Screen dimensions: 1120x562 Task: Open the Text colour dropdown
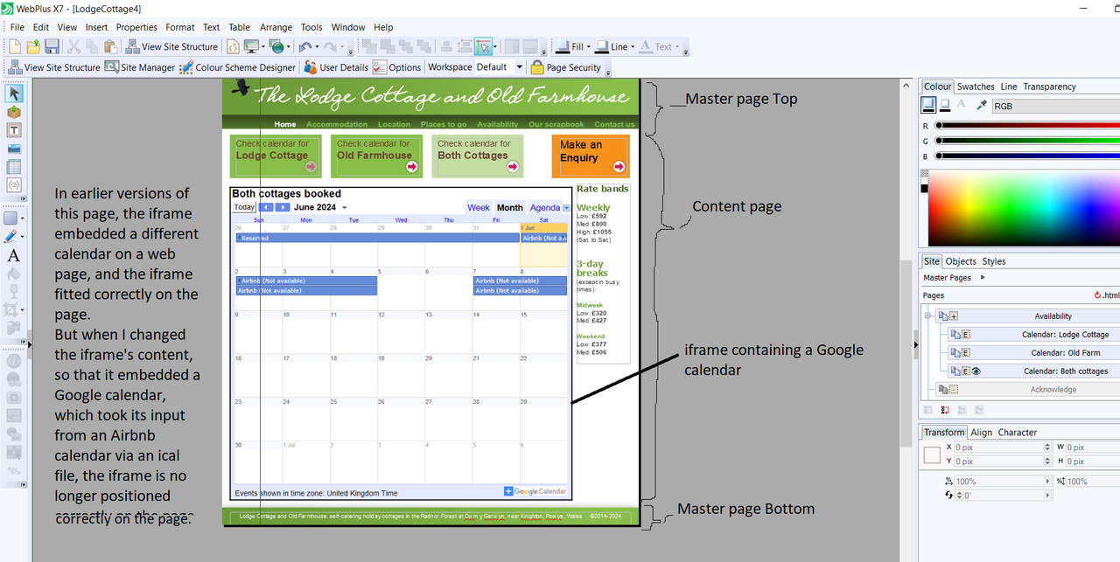click(x=677, y=46)
